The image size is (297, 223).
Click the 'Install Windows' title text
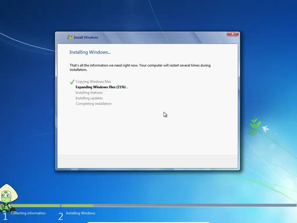coord(86,37)
